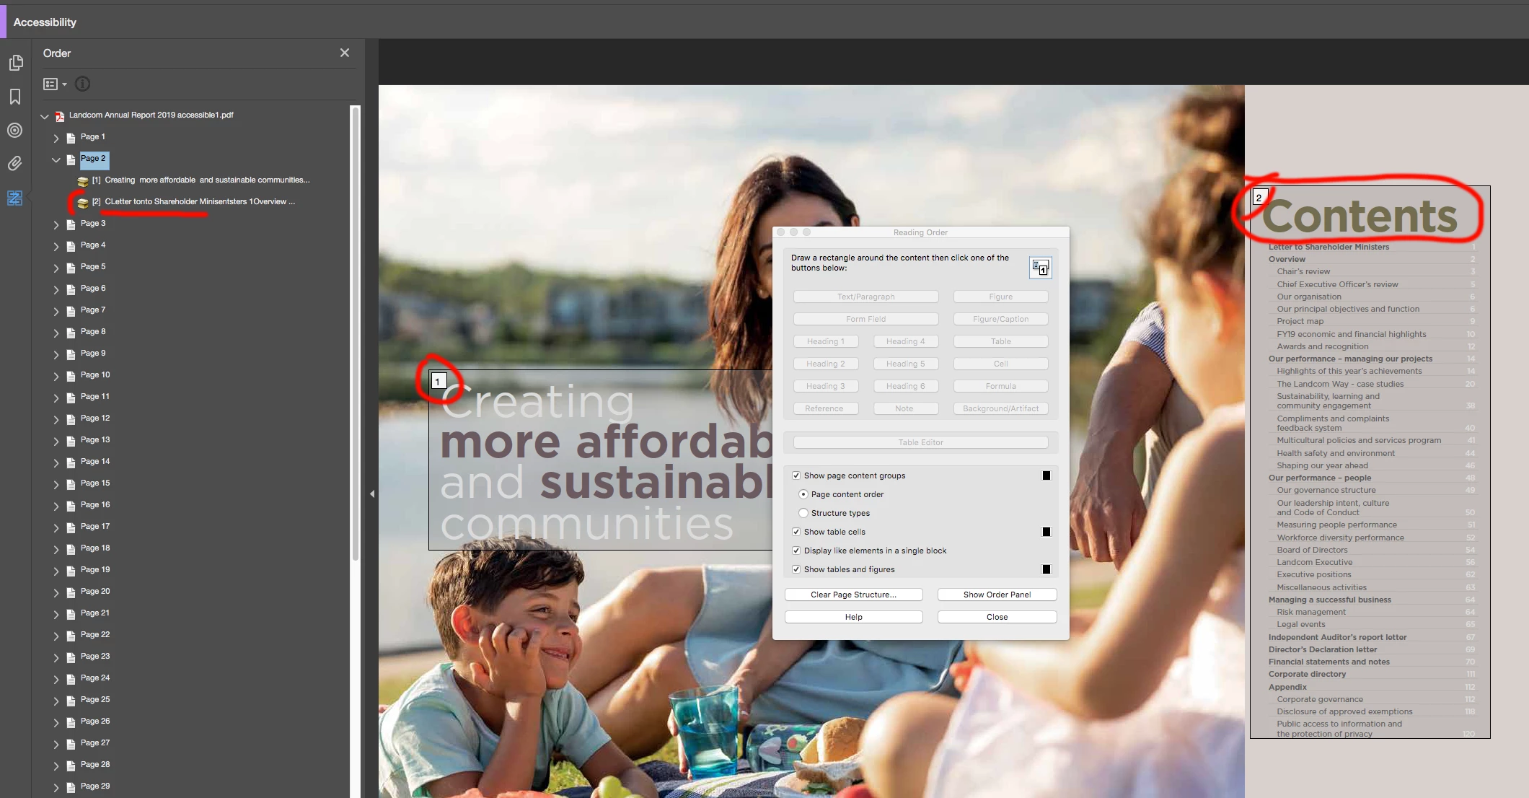Click the Order panel info icon

click(x=83, y=84)
